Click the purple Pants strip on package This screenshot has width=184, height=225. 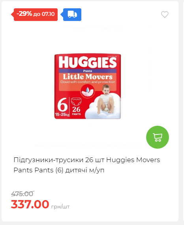88,71
